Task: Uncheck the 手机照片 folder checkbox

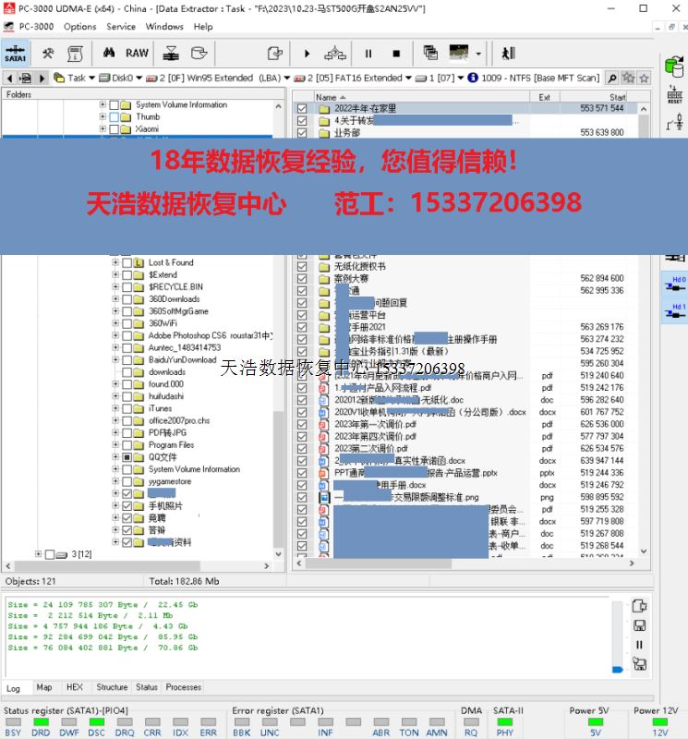Action: click(x=127, y=506)
